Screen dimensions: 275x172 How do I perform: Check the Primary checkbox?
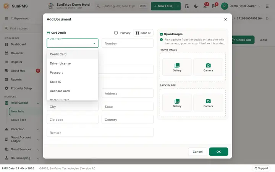tap(116, 33)
